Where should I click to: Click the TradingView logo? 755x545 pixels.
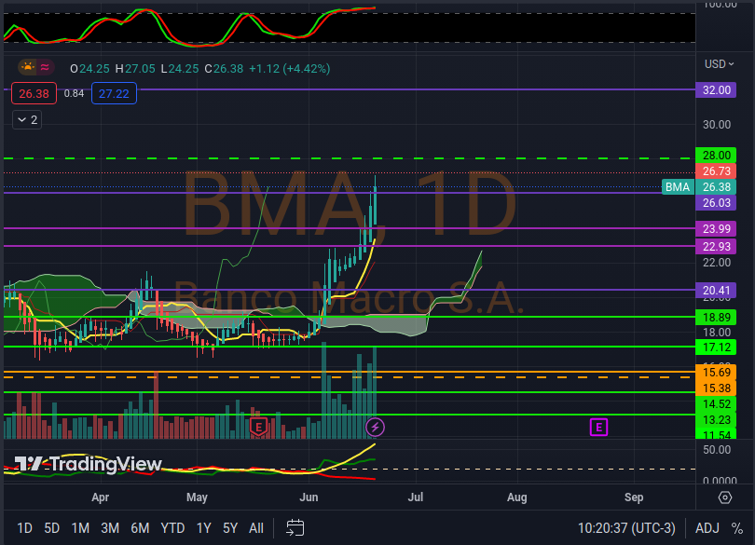click(x=89, y=464)
